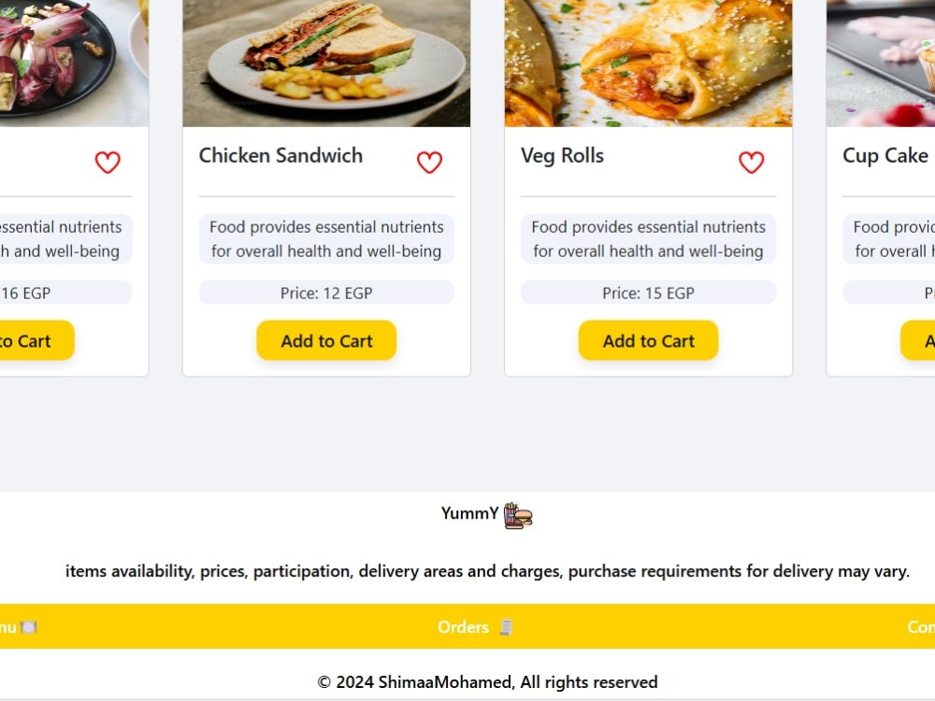Click the YummY brand name in footer
Image resolution: width=935 pixels, height=701 pixels.
click(x=470, y=513)
